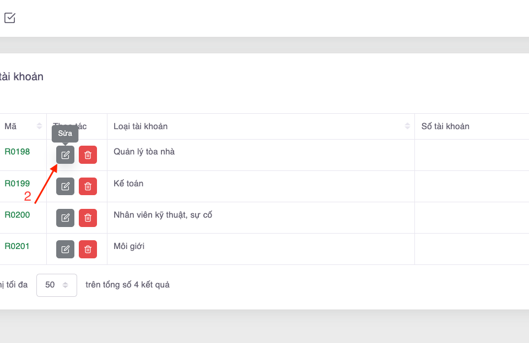The width and height of the screenshot is (529, 343).
Task: Open the R0198 code link
Action: point(17,152)
